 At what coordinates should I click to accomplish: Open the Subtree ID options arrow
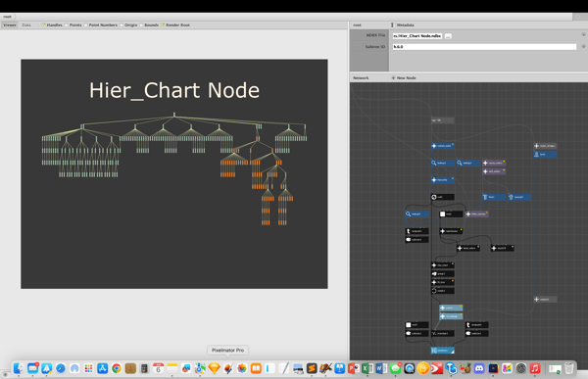tap(583, 46)
